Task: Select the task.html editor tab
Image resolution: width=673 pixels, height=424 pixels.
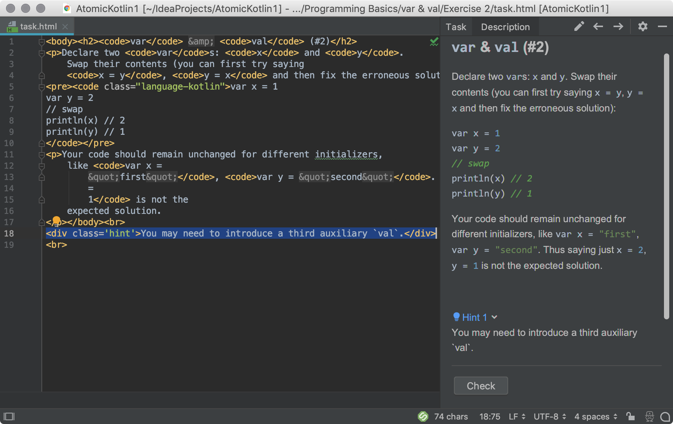Action: pyautogui.click(x=37, y=26)
